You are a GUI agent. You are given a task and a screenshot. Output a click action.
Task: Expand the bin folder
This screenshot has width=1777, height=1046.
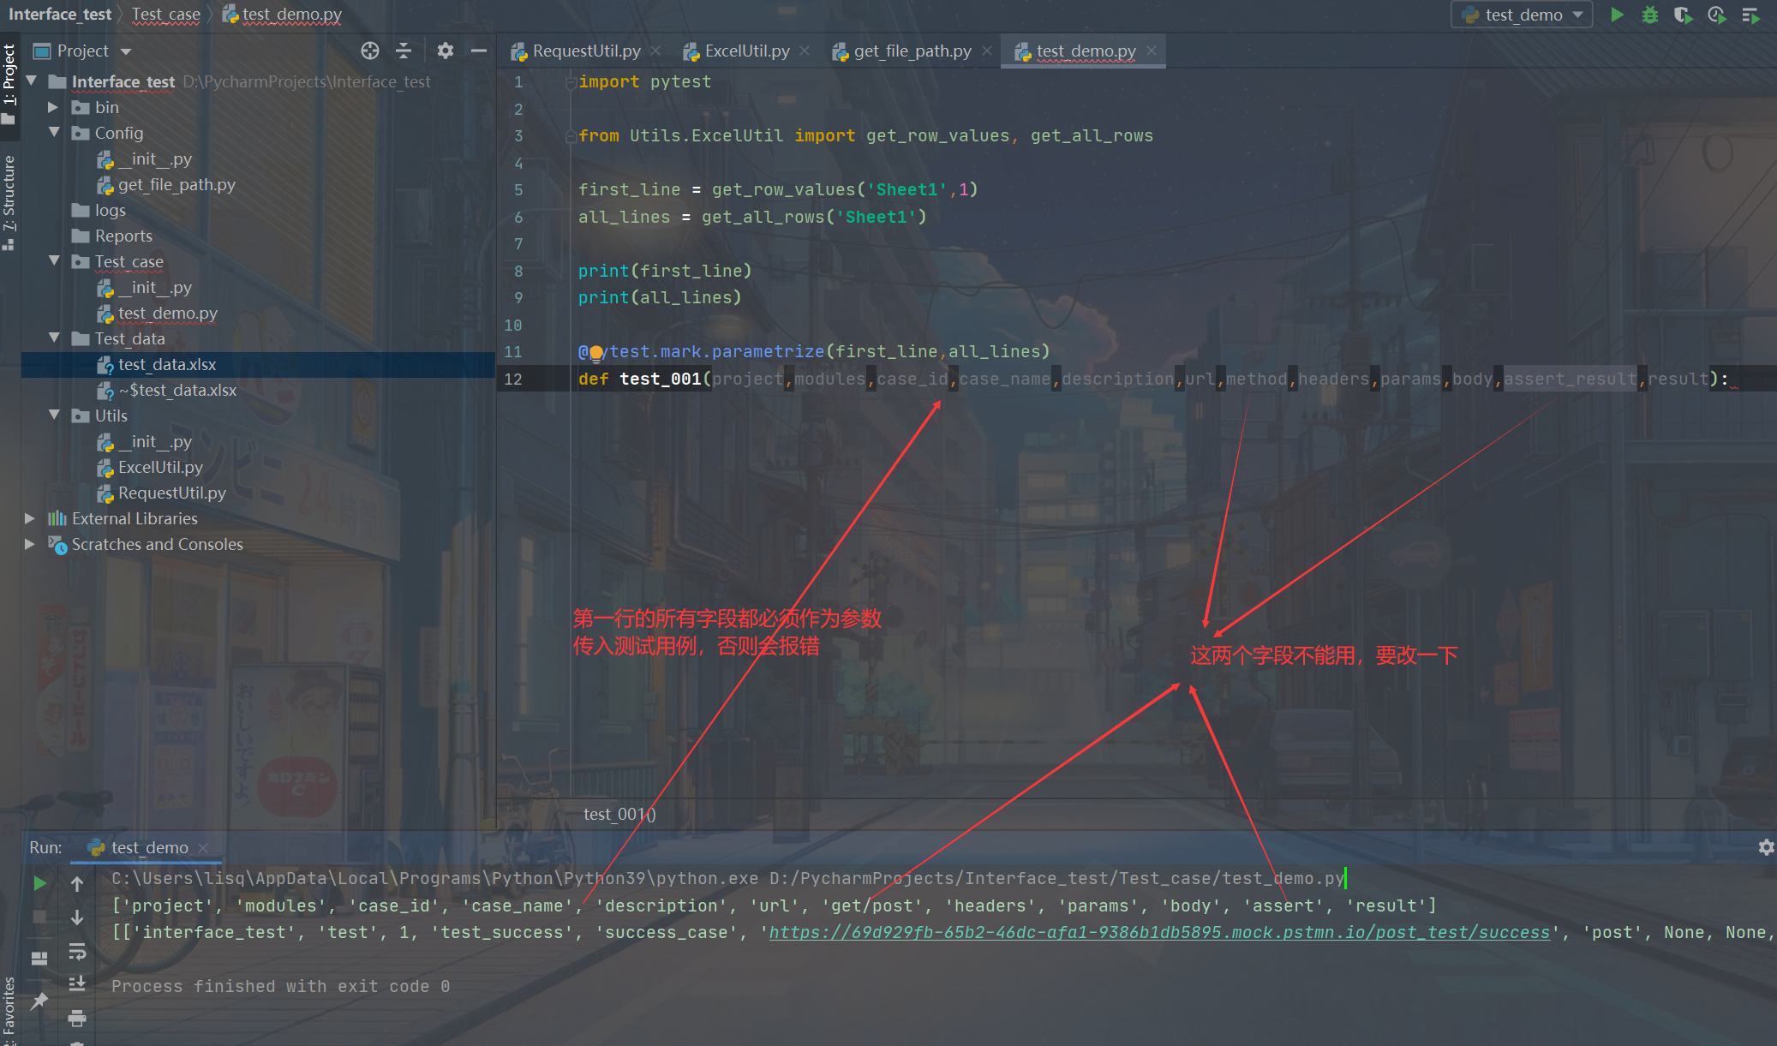(x=52, y=107)
